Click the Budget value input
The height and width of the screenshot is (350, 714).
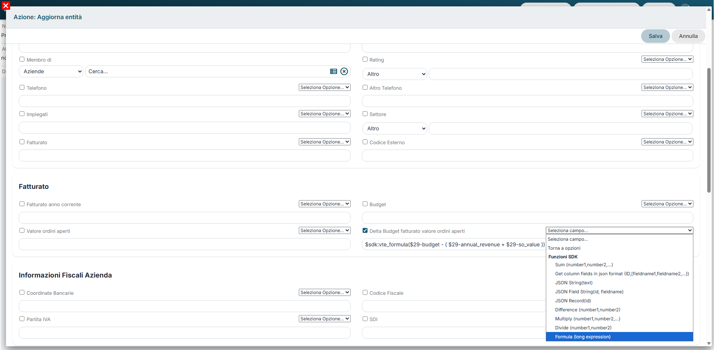pyautogui.click(x=527, y=218)
